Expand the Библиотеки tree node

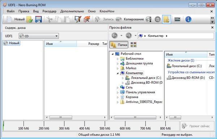(118, 59)
